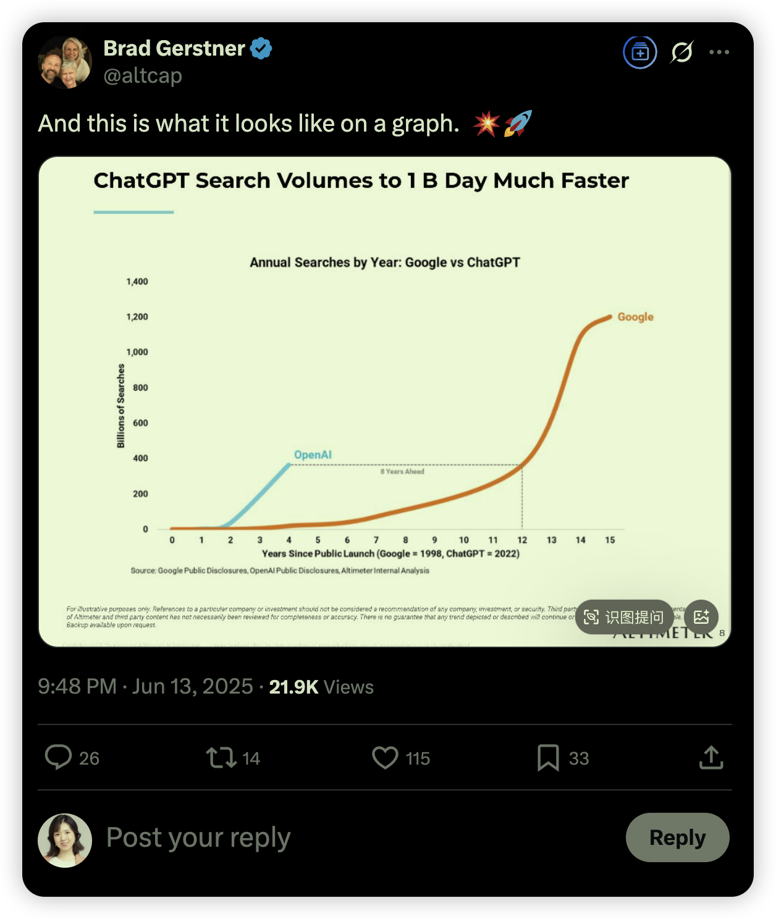This screenshot has width=776, height=919.
Task: Like the post with heart icon
Action: pyautogui.click(x=385, y=758)
